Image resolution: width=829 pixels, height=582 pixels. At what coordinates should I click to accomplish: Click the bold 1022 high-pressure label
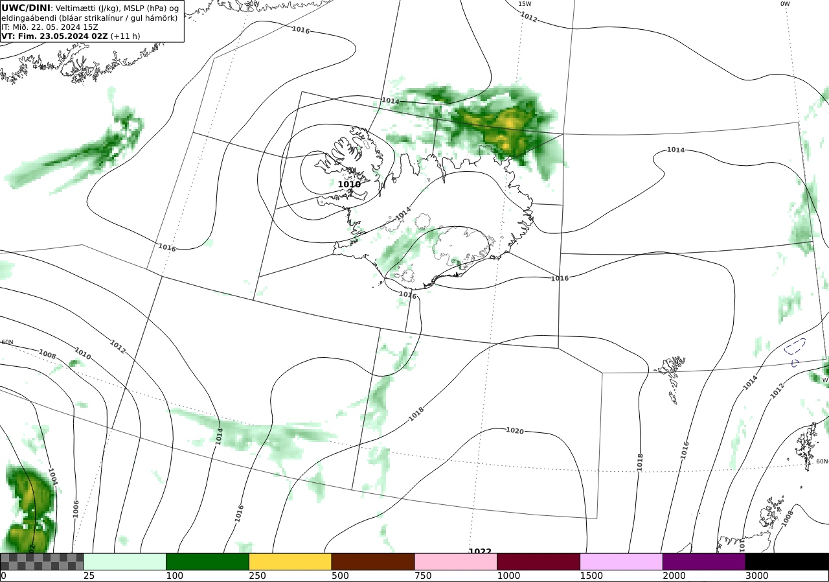(480, 551)
